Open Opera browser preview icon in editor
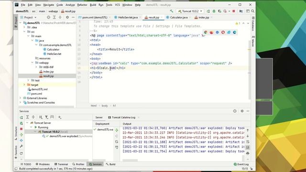Screen dimensions: 306x172 pos(223,32)
